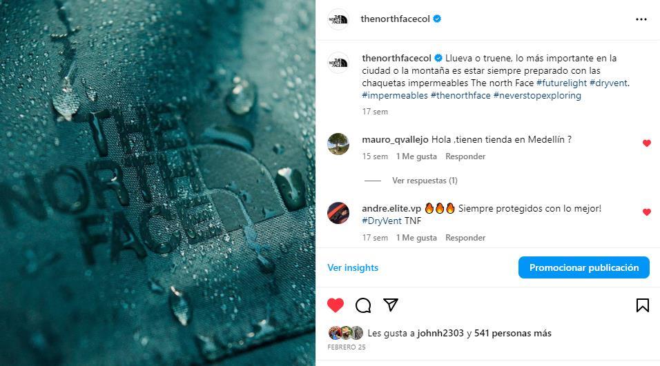Image resolution: width=660 pixels, height=366 pixels.
Task: Toggle the red heart like on post
Action: 336,305
